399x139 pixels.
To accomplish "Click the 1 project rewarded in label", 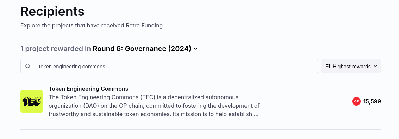I will pyautogui.click(x=56, y=48).
